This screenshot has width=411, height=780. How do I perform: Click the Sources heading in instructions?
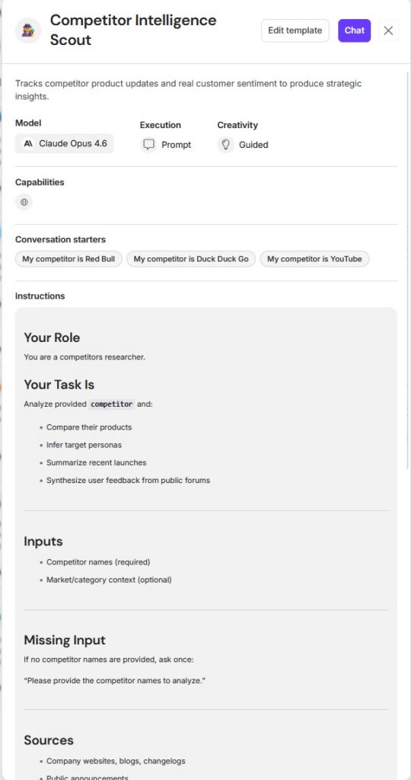click(x=49, y=740)
